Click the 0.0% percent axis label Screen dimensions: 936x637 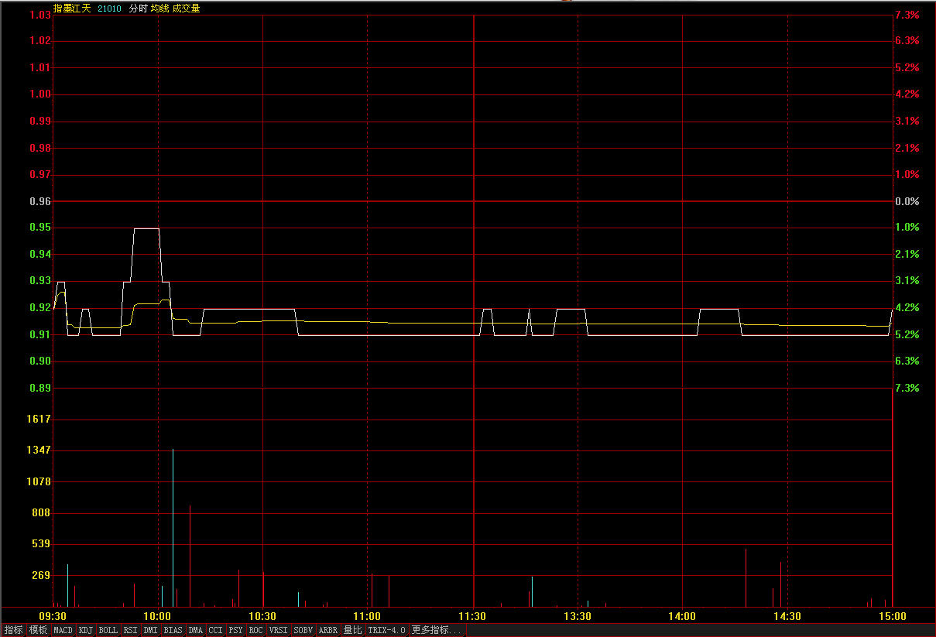pyautogui.click(x=907, y=201)
